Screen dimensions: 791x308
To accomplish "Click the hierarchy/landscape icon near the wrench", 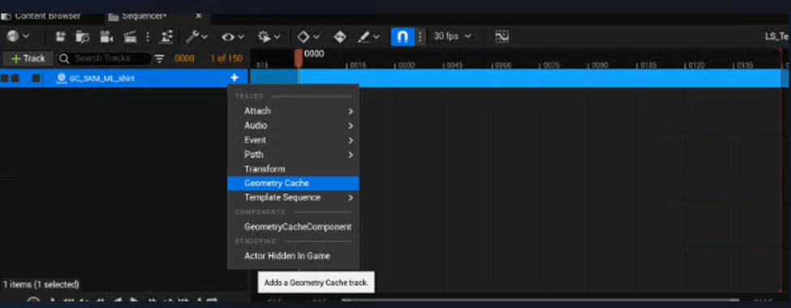I will click(166, 36).
